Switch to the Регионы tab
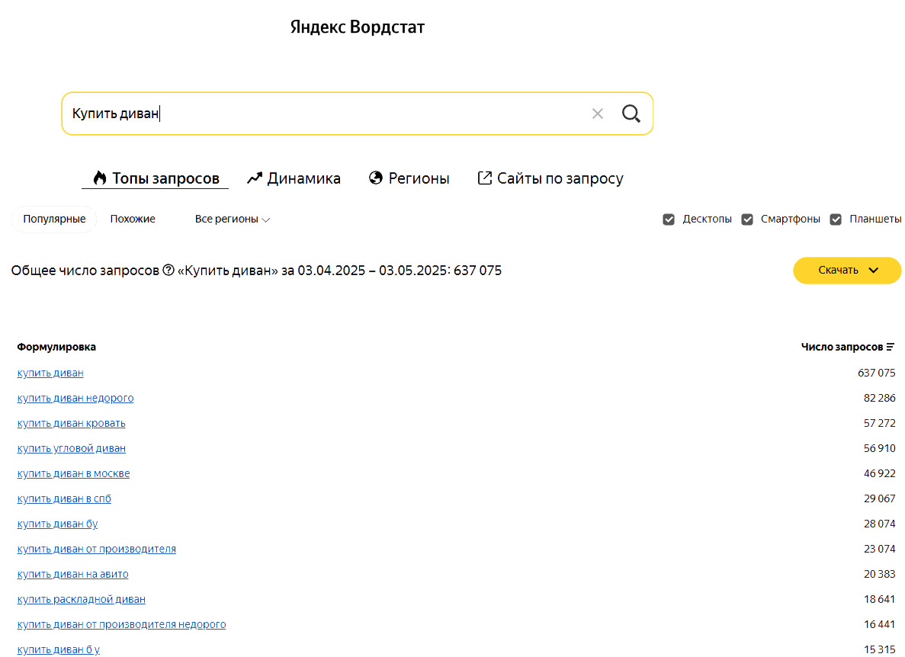 click(x=409, y=178)
